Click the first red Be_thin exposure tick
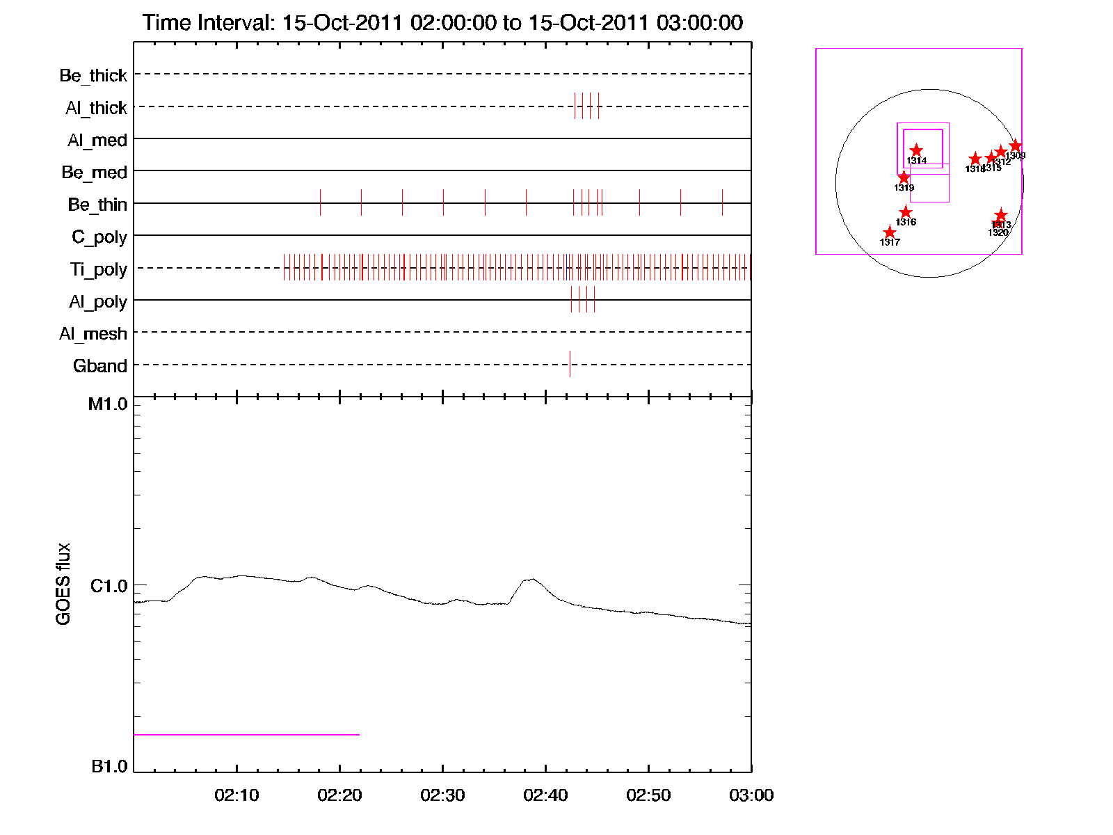1113x835 pixels. [x=320, y=202]
